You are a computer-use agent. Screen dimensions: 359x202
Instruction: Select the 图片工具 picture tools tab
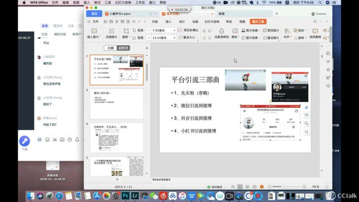coord(258,22)
